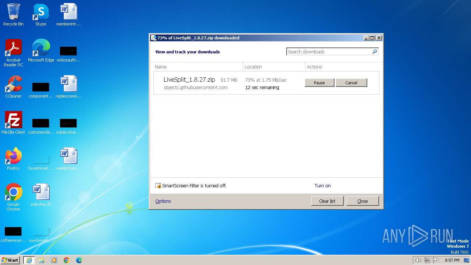Viewport: 471px width, 265px height.
Task: Click the network tray icon
Action: click(x=427, y=260)
